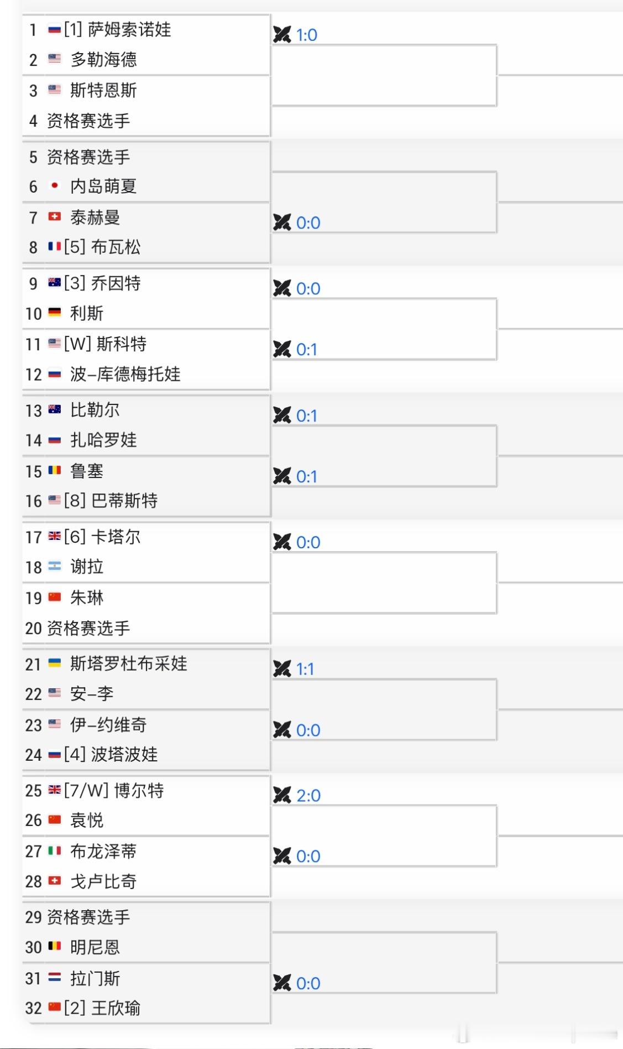623x1049 pixels.
Task: Click head-to-head icon for 比勒尔 vs 扎哈罗娃
Action: 282,416
